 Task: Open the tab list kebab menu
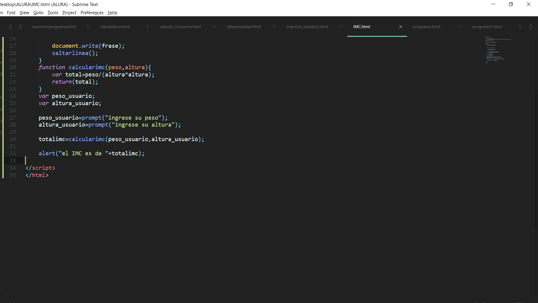click(x=530, y=27)
